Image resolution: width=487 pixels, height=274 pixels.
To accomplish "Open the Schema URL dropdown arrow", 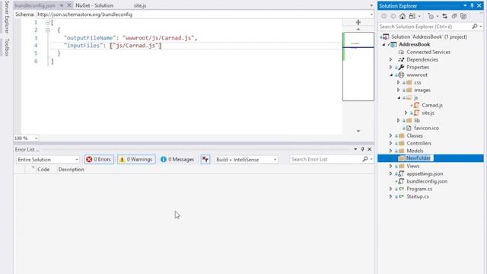I will [371, 14].
